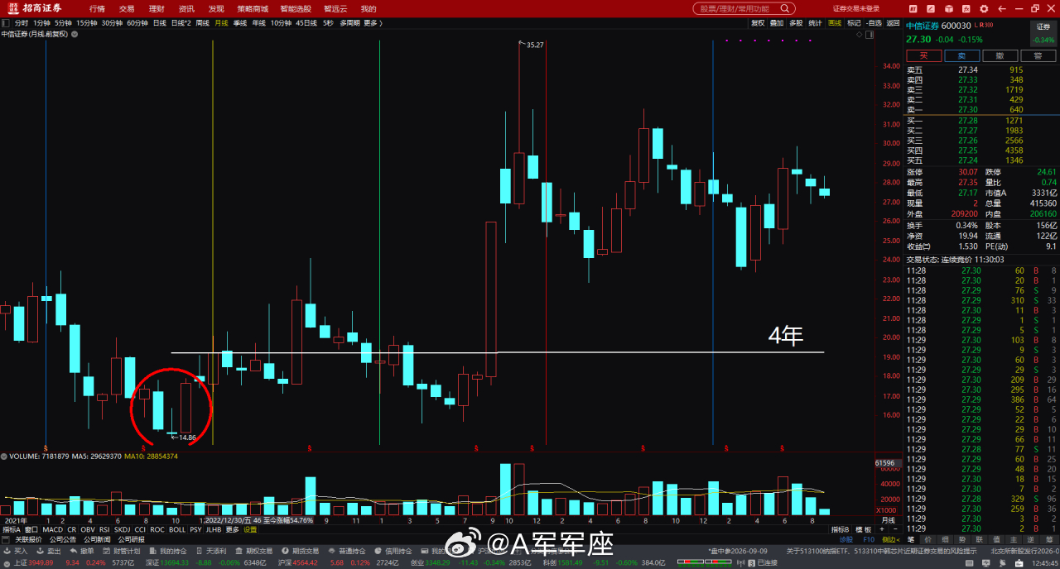The height and width of the screenshot is (569, 1060).
Task: Click the 警 alert button
Action: tap(1038, 55)
